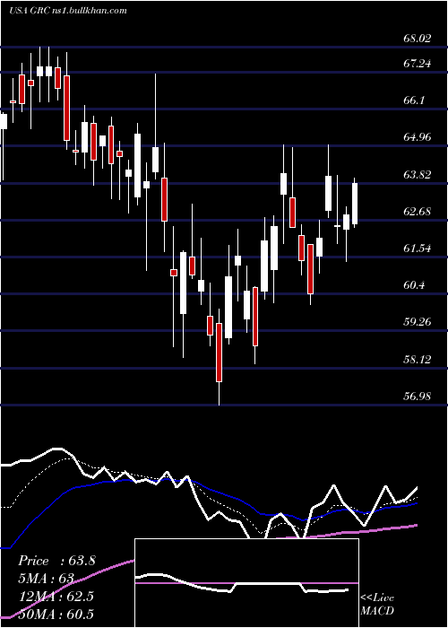
Task: Click the 64.96 price level label
Action: [x=418, y=137]
